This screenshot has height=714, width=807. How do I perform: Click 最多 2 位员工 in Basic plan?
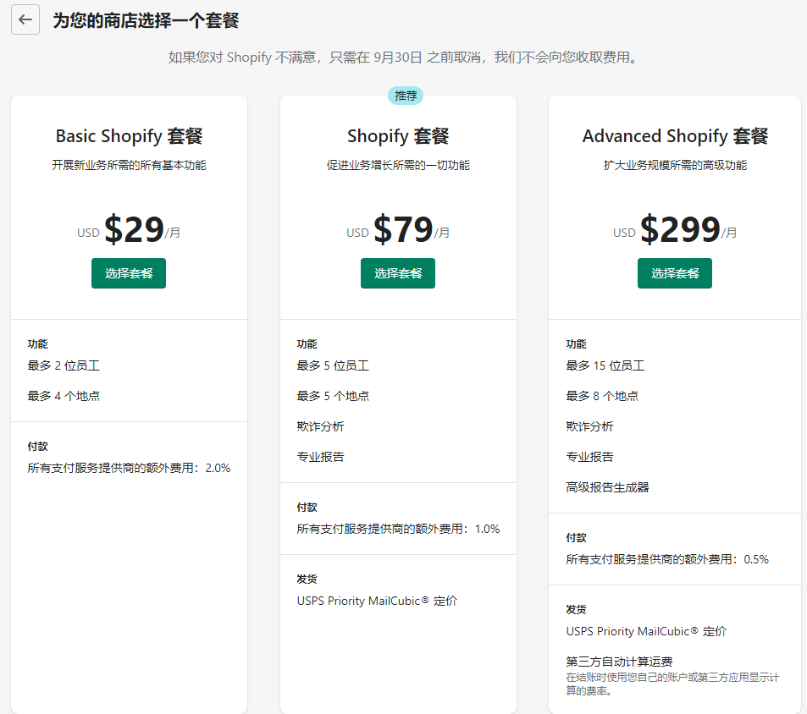[64, 365]
